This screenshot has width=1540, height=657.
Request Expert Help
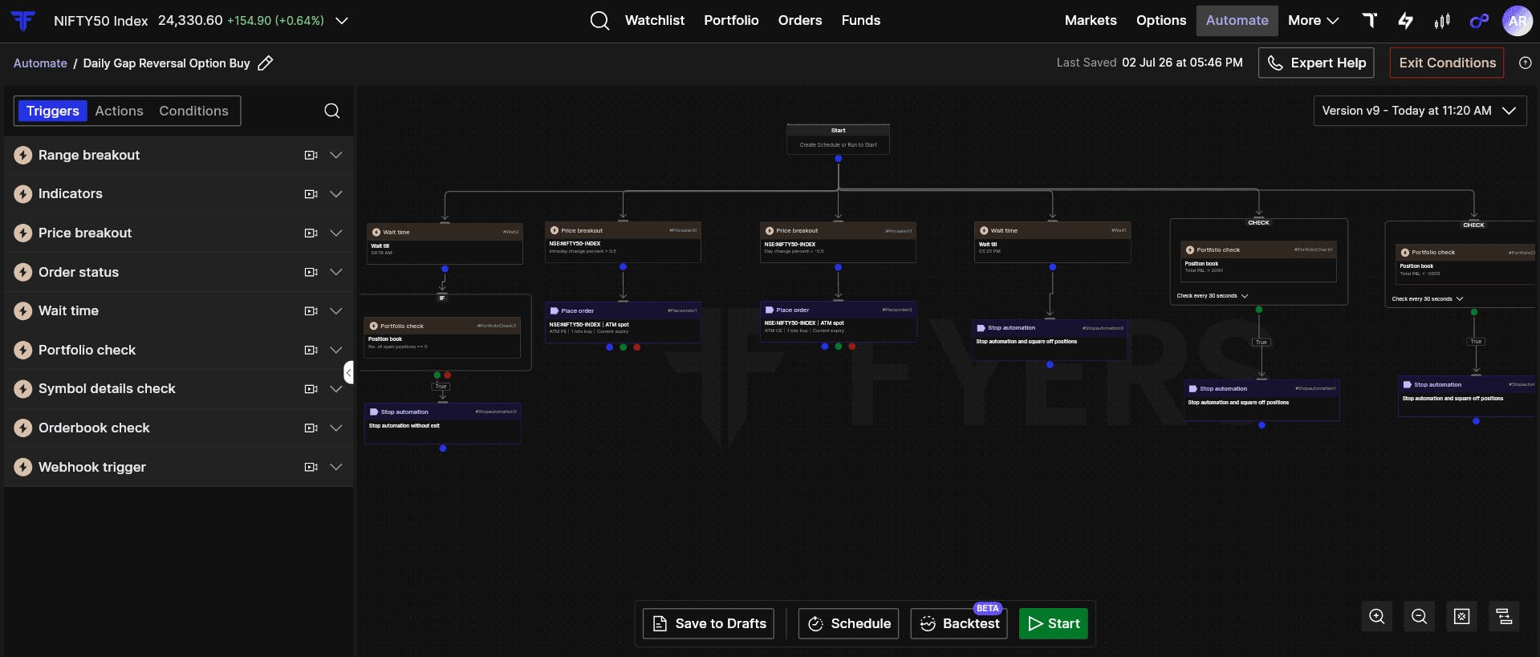point(1316,63)
